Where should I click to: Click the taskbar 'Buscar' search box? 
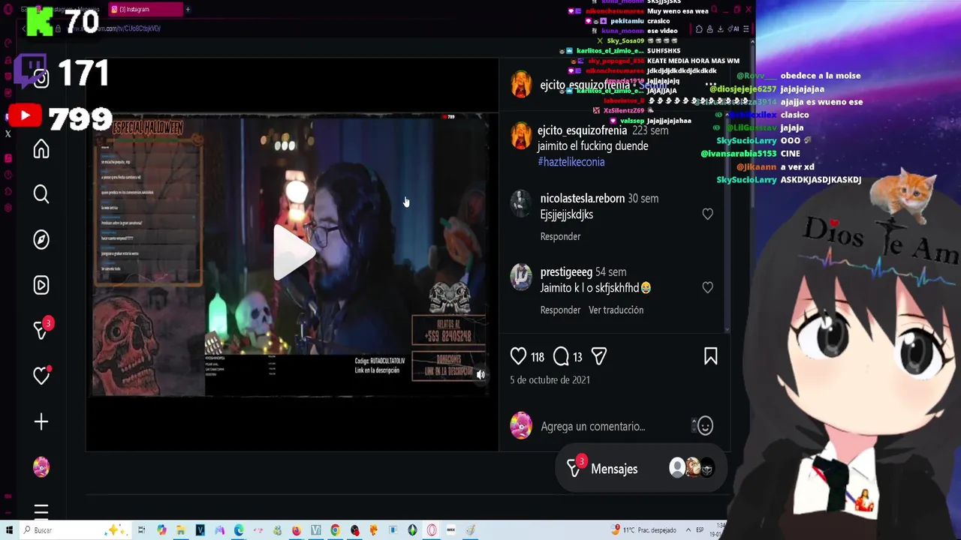click(x=75, y=530)
